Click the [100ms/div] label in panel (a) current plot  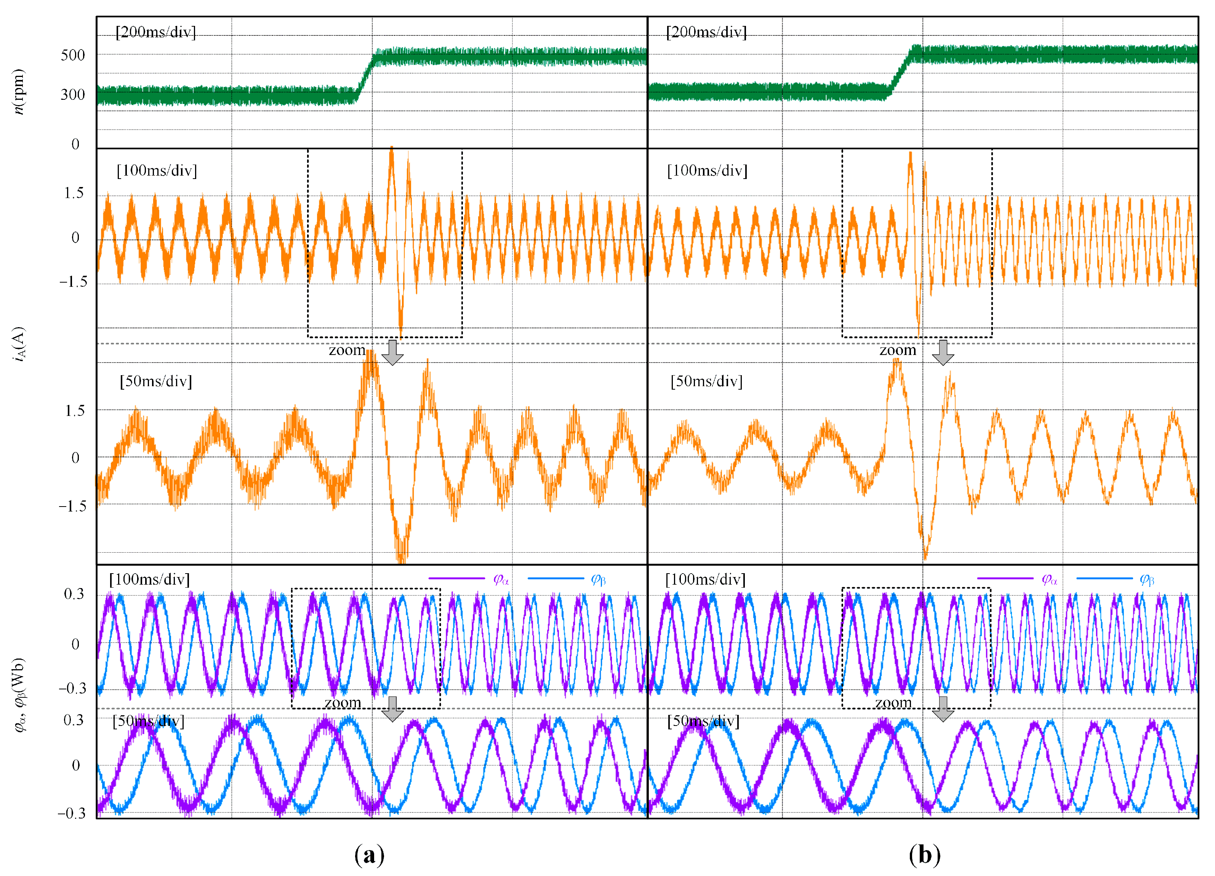(157, 171)
